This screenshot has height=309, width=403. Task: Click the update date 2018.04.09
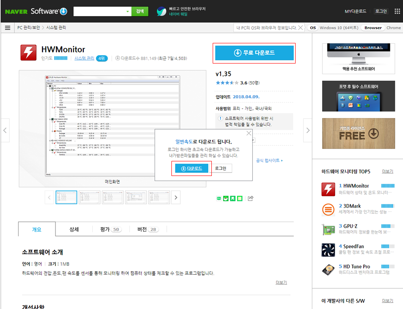coord(246,97)
